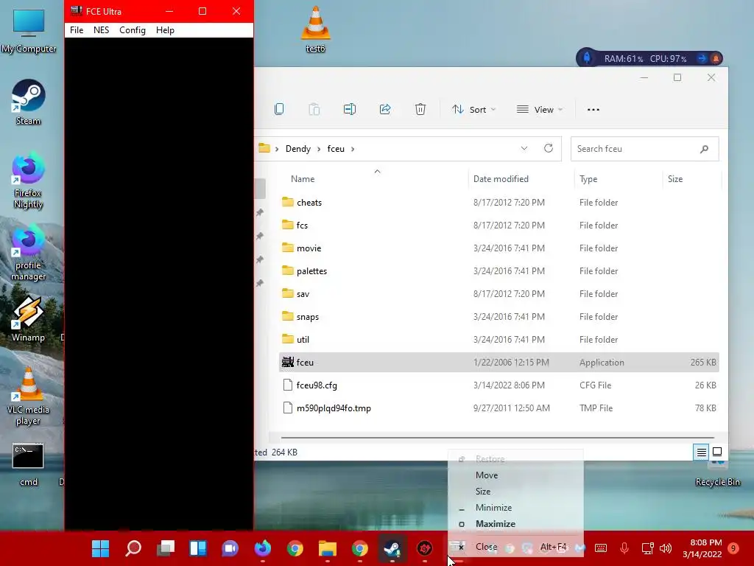Open File Explorer from the taskbar

click(328, 548)
